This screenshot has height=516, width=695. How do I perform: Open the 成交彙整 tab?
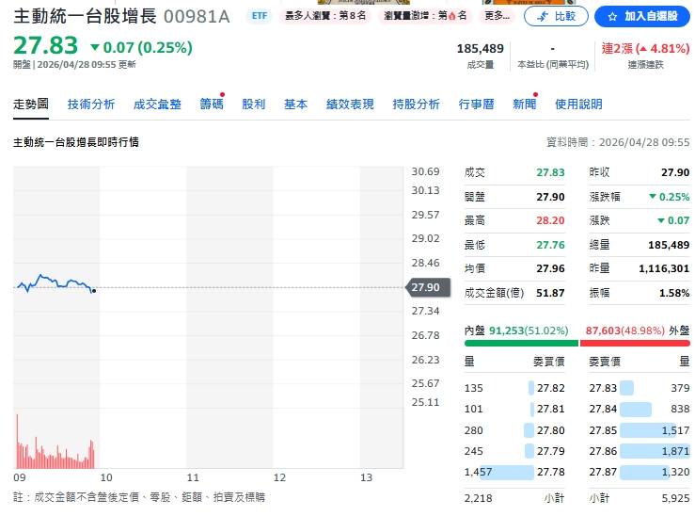[157, 105]
